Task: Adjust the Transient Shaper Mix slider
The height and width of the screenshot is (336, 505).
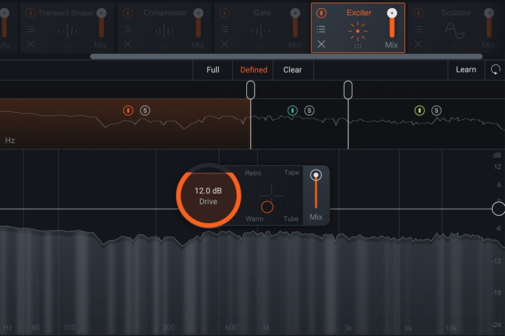Action: pos(102,23)
